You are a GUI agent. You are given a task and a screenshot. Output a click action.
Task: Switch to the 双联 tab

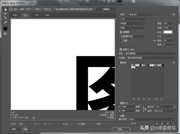(x=37, y=15)
